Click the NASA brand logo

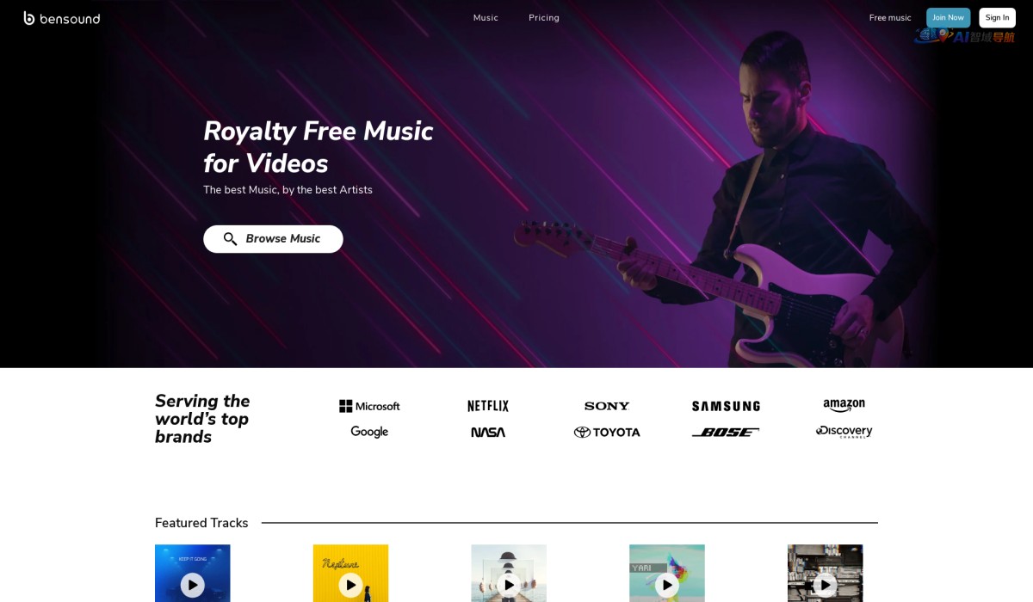[488, 433]
